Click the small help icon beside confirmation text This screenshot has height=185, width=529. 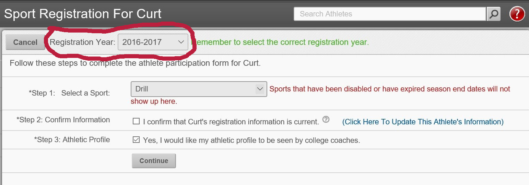coord(326,120)
